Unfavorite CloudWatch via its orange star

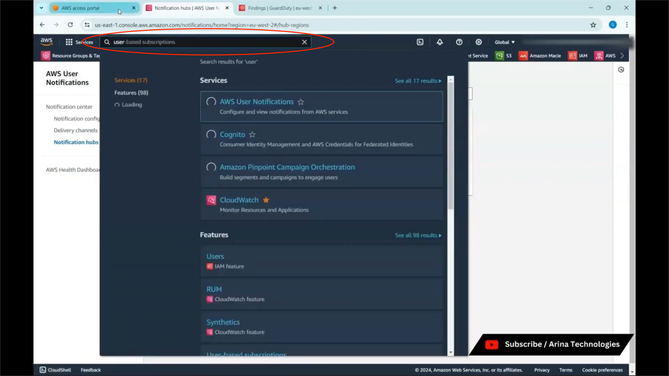[x=266, y=200]
